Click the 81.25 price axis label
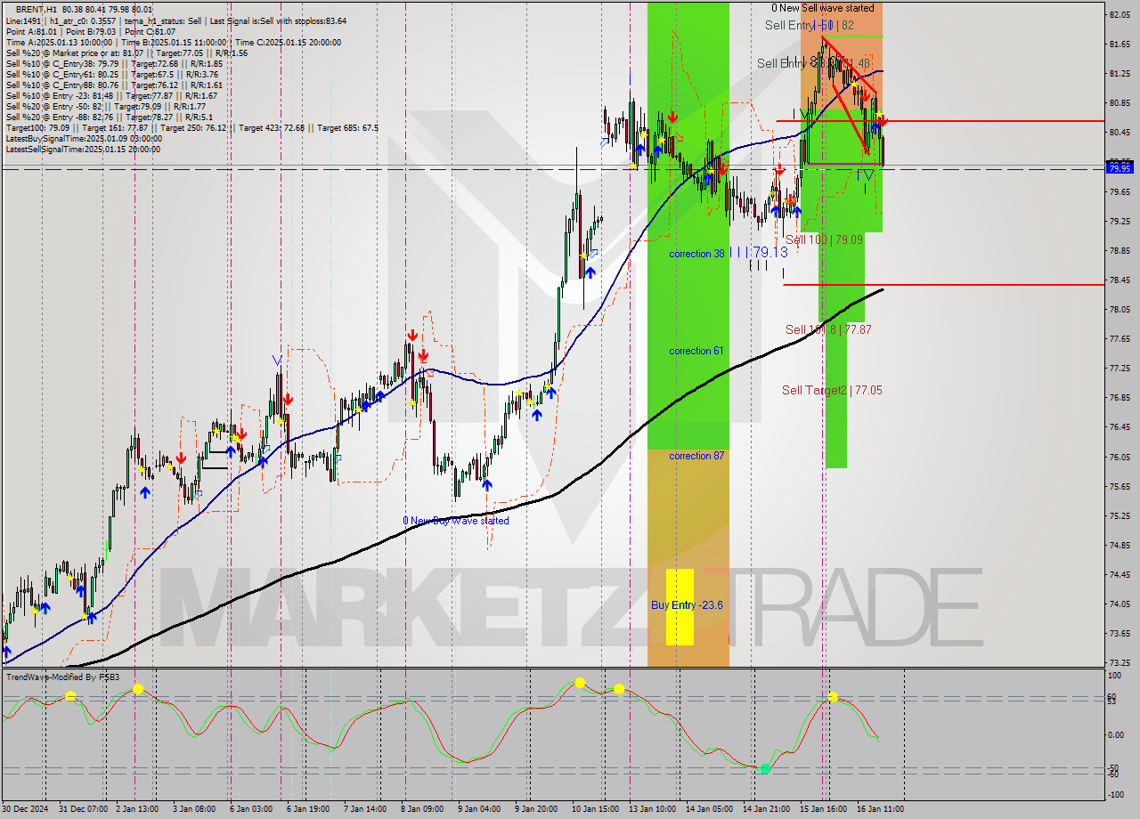Image resolution: width=1140 pixels, height=819 pixels. point(1120,74)
